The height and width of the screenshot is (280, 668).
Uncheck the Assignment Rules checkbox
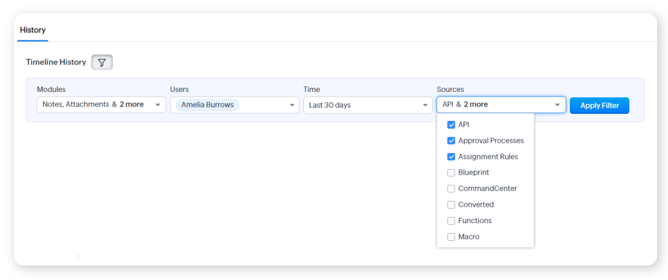click(451, 157)
